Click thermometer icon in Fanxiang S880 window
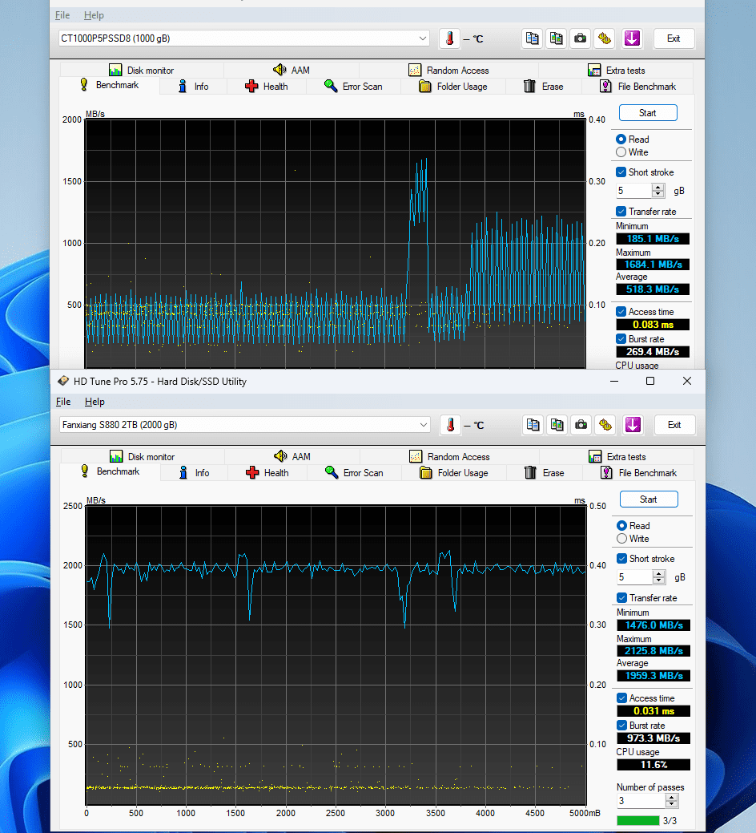Image resolution: width=756 pixels, height=833 pixels. click(x=450, y=424)
